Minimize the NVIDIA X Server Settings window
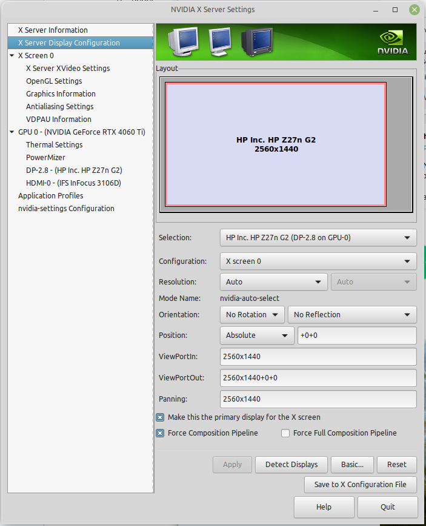This screenshot has height=526, width=426. coord(376,10)
